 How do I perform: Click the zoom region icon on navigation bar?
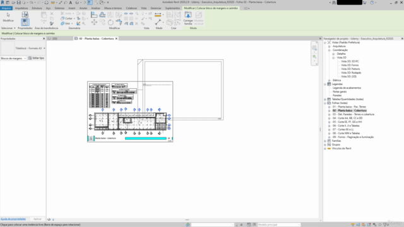coord(314,57)
